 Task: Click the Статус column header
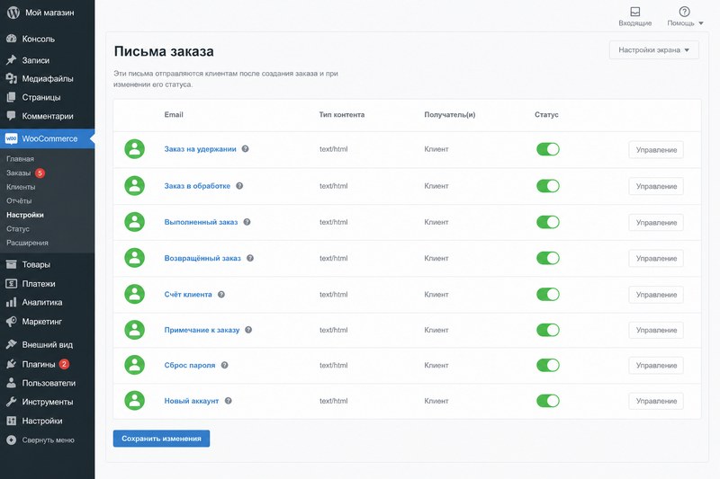pos(546,115)
